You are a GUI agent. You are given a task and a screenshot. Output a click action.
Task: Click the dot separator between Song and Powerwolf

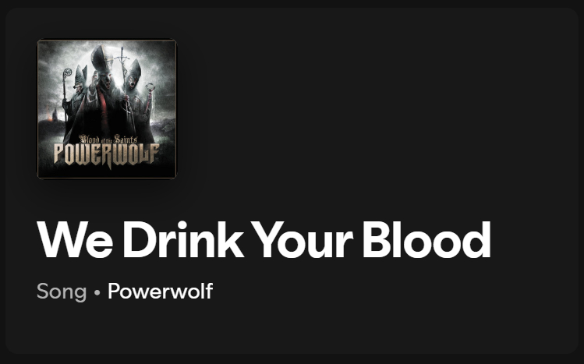[x=97, y=292]
